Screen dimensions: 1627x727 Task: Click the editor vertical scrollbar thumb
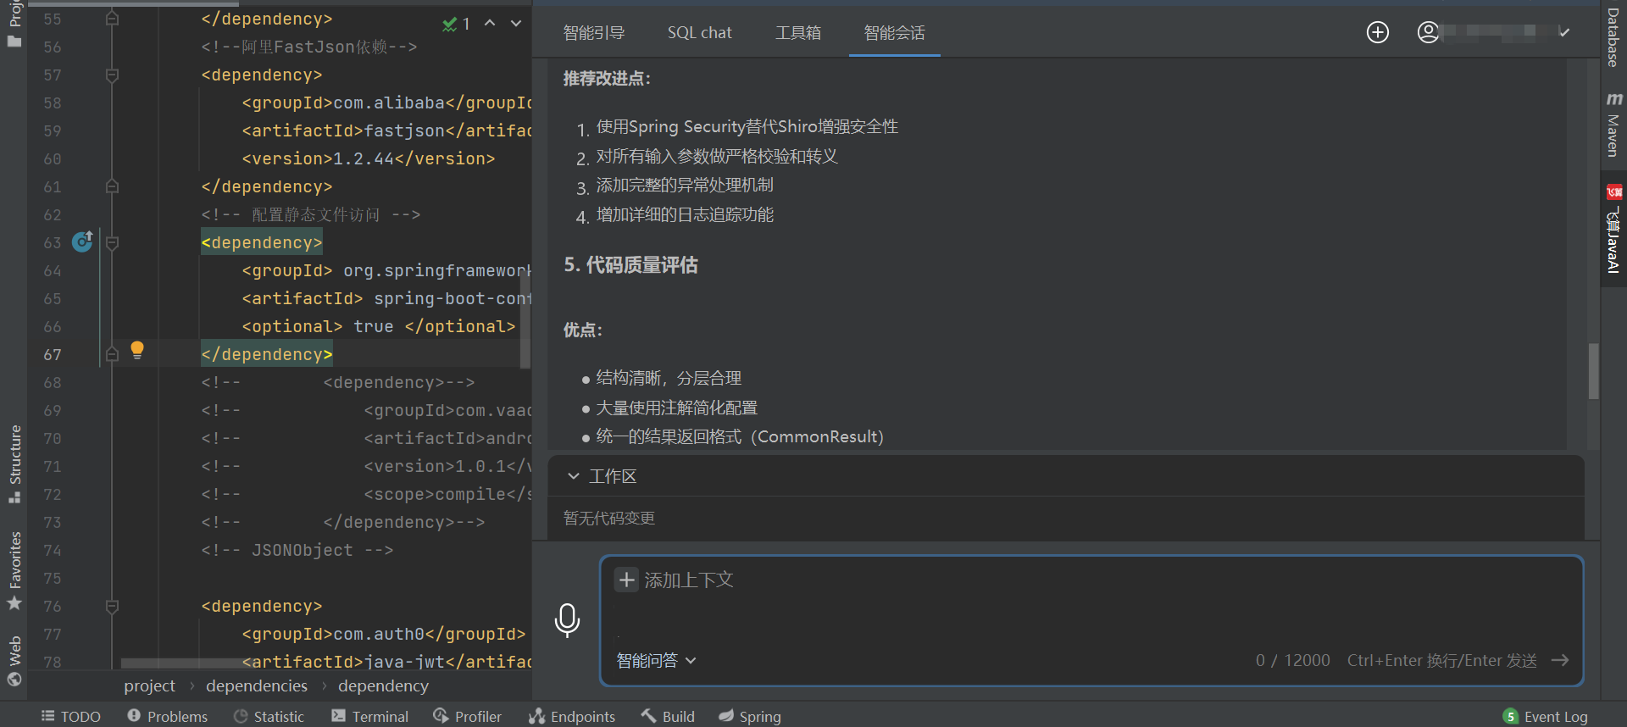point(525,319)
